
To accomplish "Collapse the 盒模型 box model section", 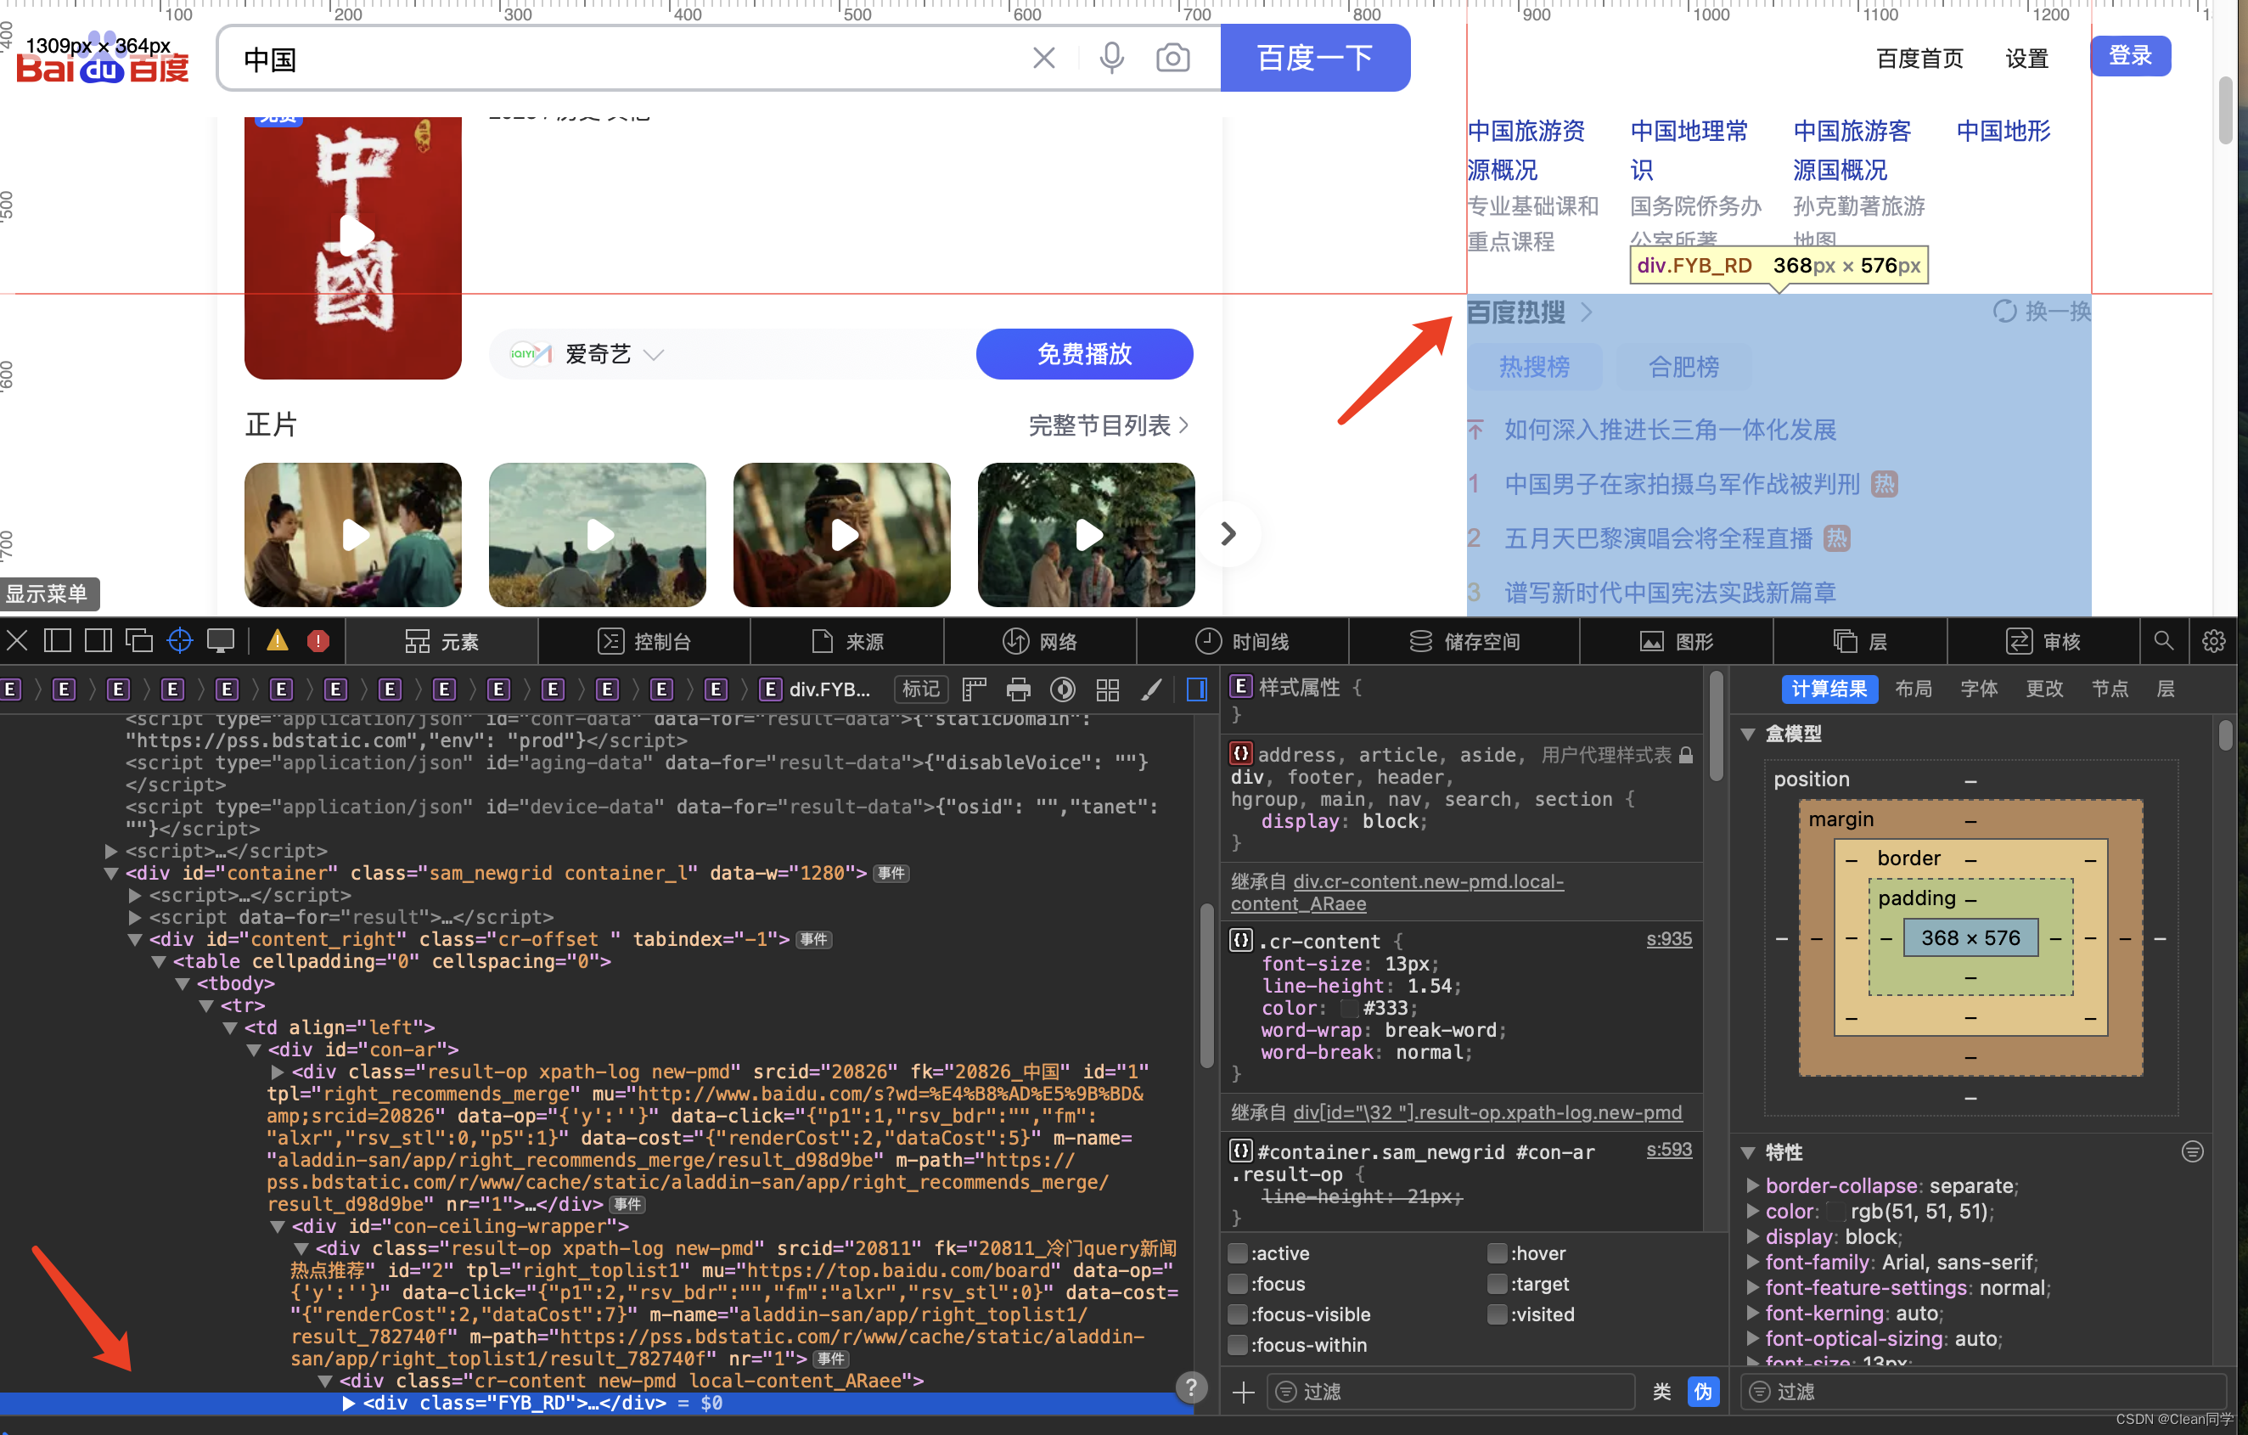I will [1749, 734].
